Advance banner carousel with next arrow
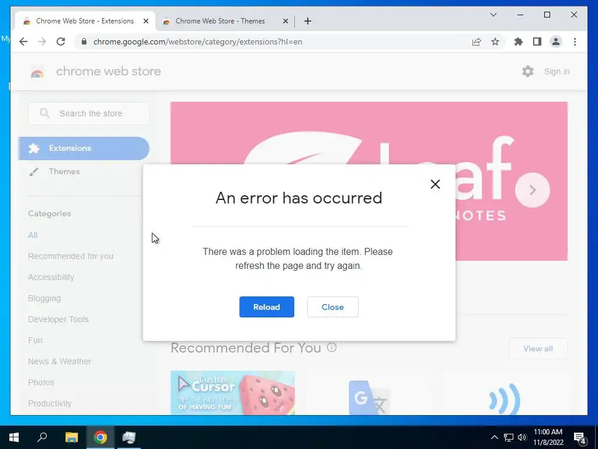Viewport: 598px width, 449px height. click(x=533, y=190)
